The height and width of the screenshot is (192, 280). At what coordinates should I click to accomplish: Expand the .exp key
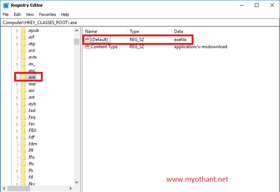pos(17,84)
